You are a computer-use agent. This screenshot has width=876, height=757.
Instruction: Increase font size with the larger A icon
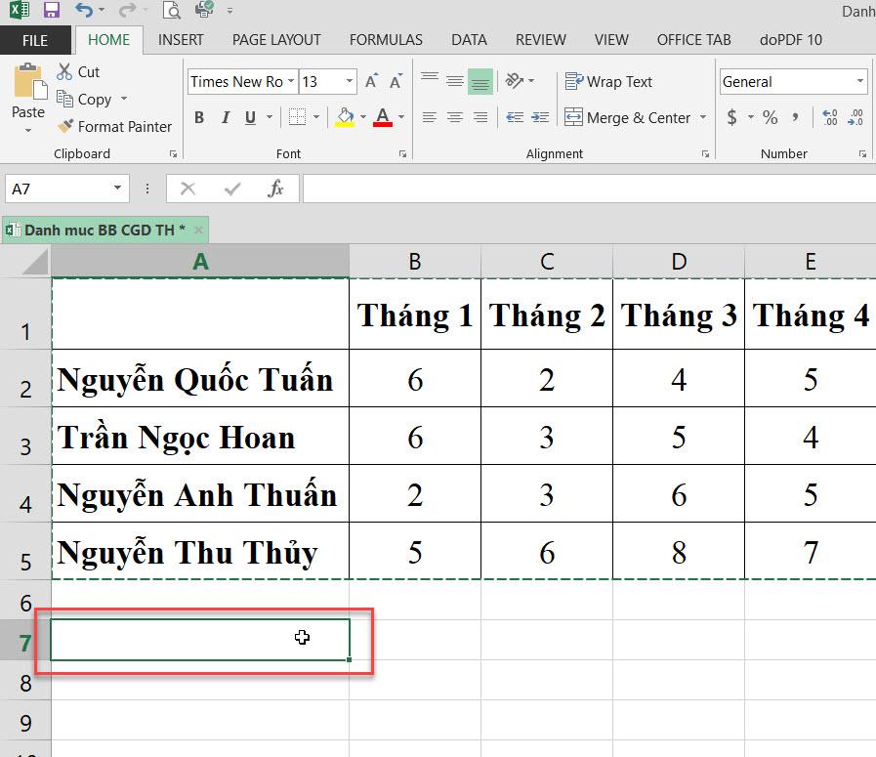point(371,82)
